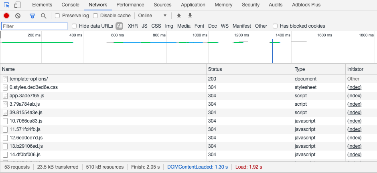Toggle the device toolbar icon
The width and height of the screenshot is (377, 173).
click(x=17, y=5)
